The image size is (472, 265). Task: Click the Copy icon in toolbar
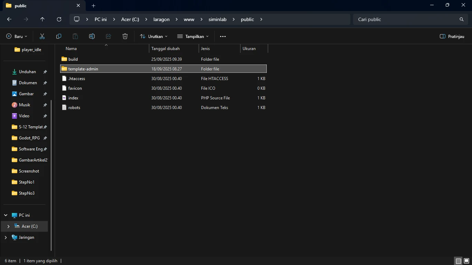pyautogui.click(x=59, y=36)
